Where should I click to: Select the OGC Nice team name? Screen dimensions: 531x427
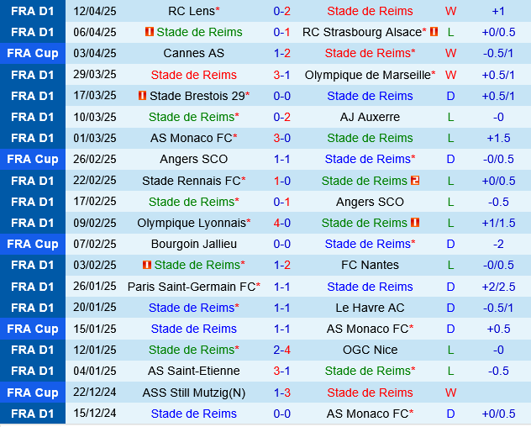point(370,350)
